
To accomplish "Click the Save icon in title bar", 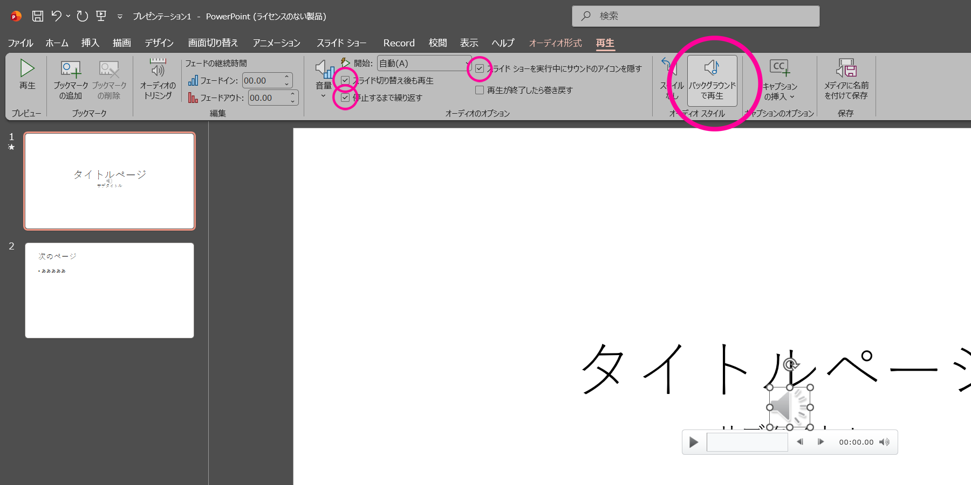I will [x=38, y=16].
